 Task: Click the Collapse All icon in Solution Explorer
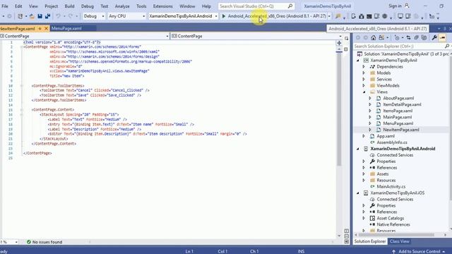pos(416,37)
